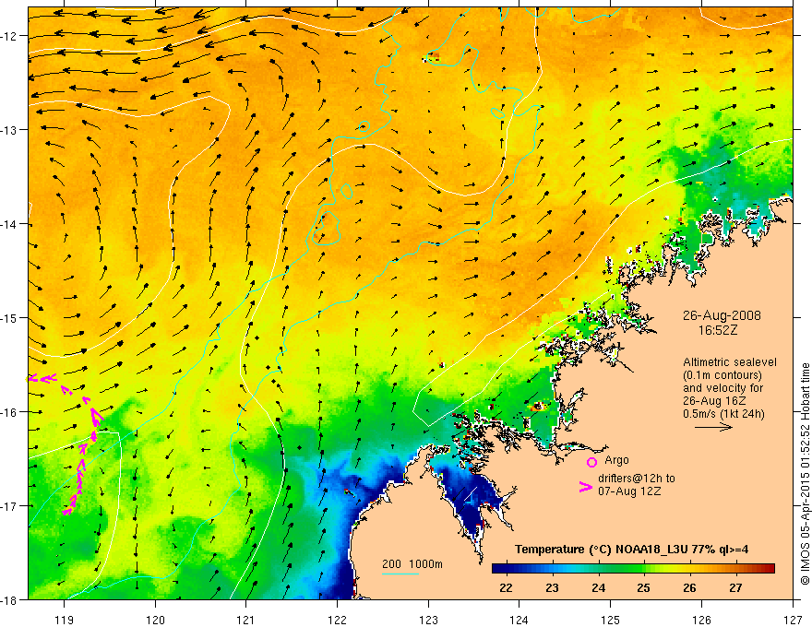Screen dimensions: 812x627
Task: Click the magenta drifter arrowhead legend symbol
Action: point(585,487)
